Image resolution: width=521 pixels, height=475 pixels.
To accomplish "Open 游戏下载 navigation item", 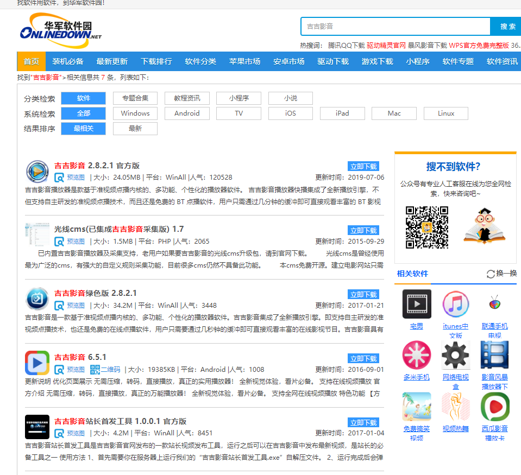I will [x=377, y=61].
